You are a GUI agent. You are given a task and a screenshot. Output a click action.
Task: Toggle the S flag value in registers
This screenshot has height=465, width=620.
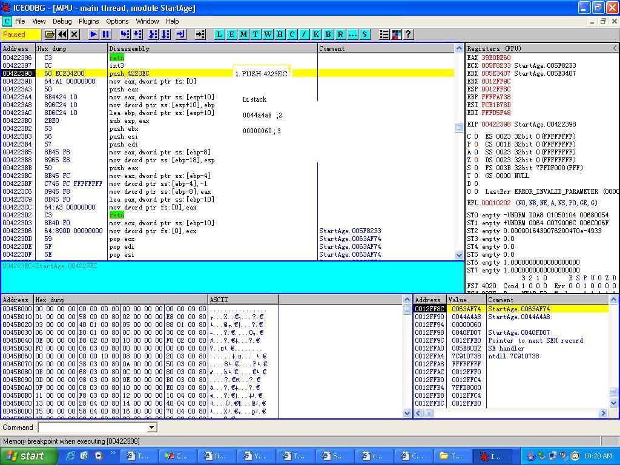point(476,168)
